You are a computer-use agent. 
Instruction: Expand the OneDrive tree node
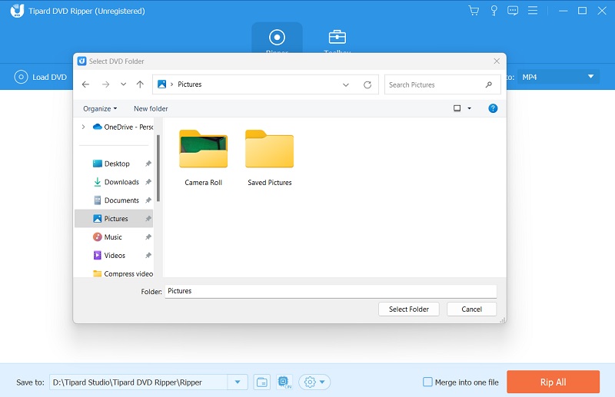coord(83,127)
